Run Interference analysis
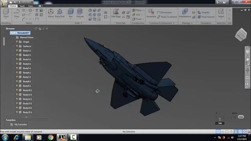The height and width of the screenshot is (141, 251). [185, 13]
